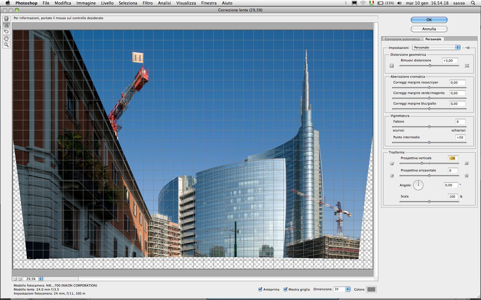Open the Finestra menu
481x300 pixels.
(209, 3)
